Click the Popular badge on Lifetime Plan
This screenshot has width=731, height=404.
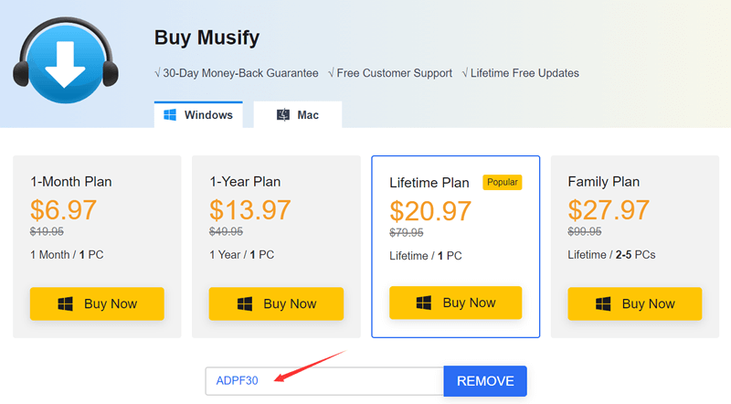coord(502,183)
